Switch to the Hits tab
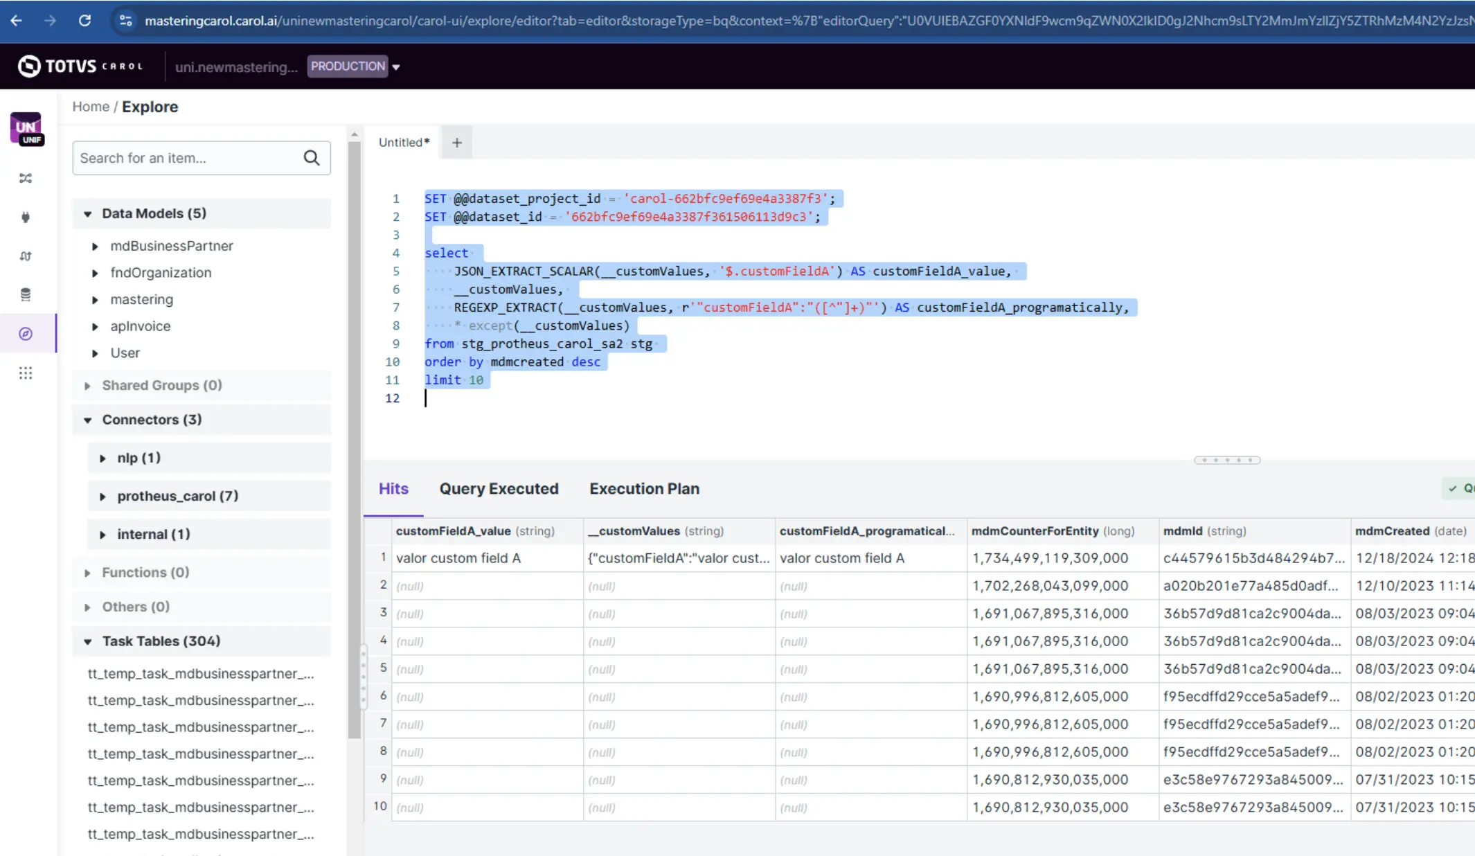 click(393, 489)
